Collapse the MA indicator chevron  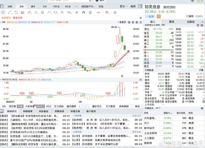point(1,22)
